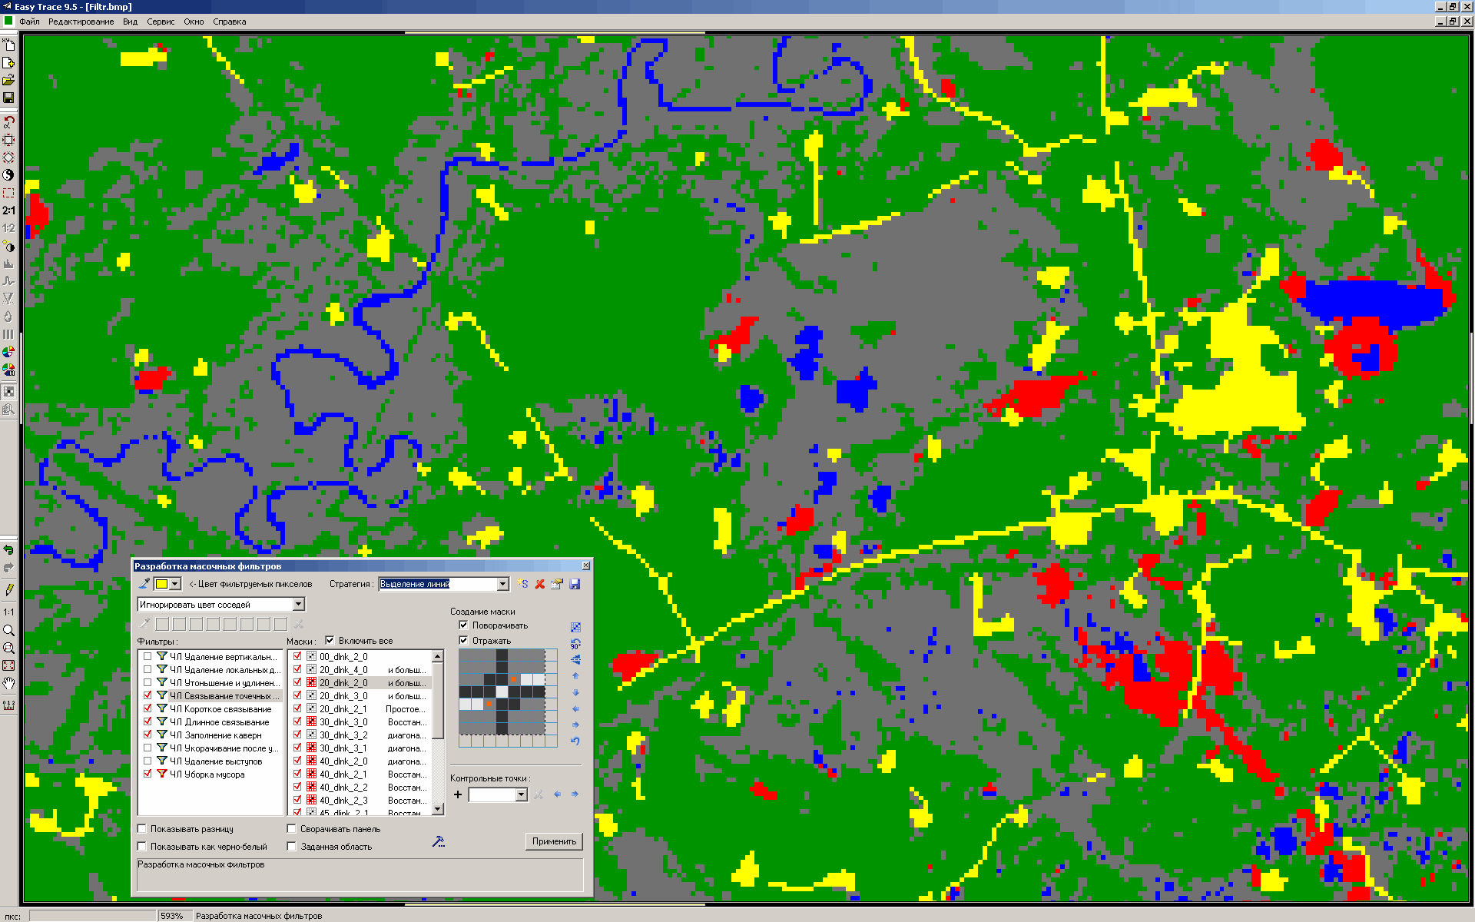Image resolution: width=1475 pixels, height=922 pixels.
Task: Open the Контрольные точки dropdown
Action: (x=521, y=794)
